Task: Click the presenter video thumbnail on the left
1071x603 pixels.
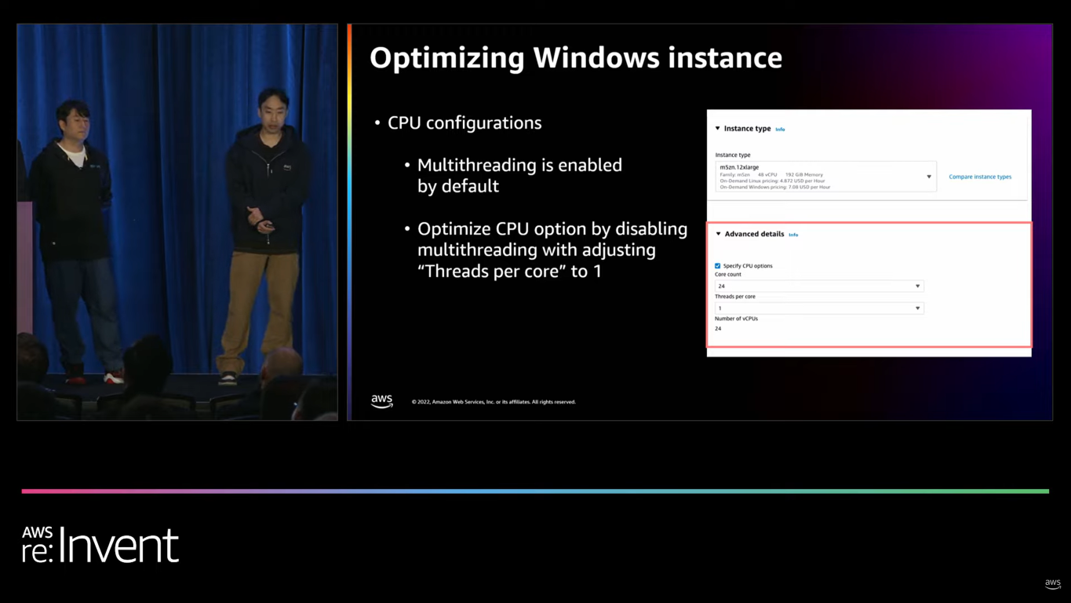Action: click(177, 222)
